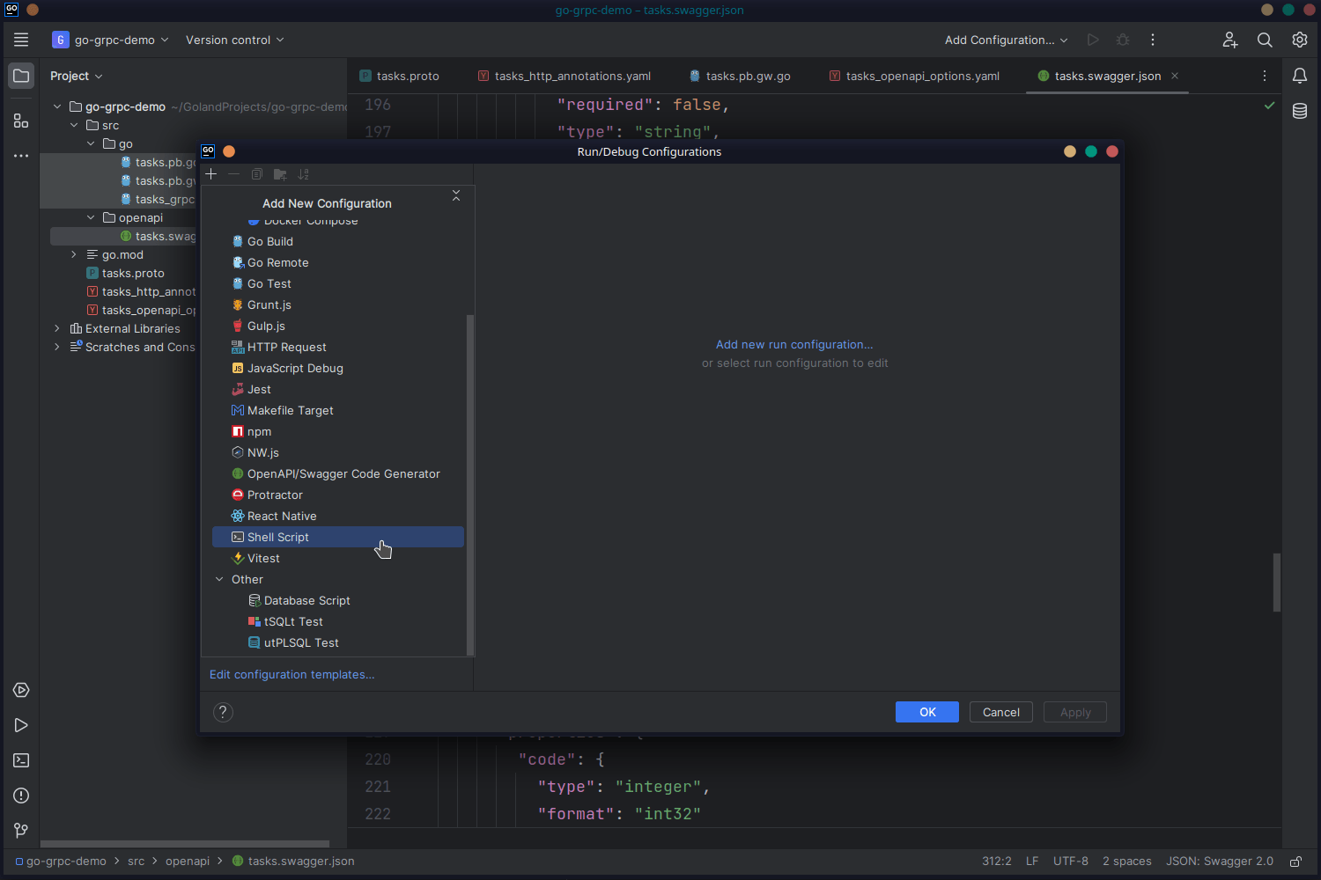The image size is (1321, 880).
Task: Open the IDE Settings gear
Action: (x=1300, y=40)
